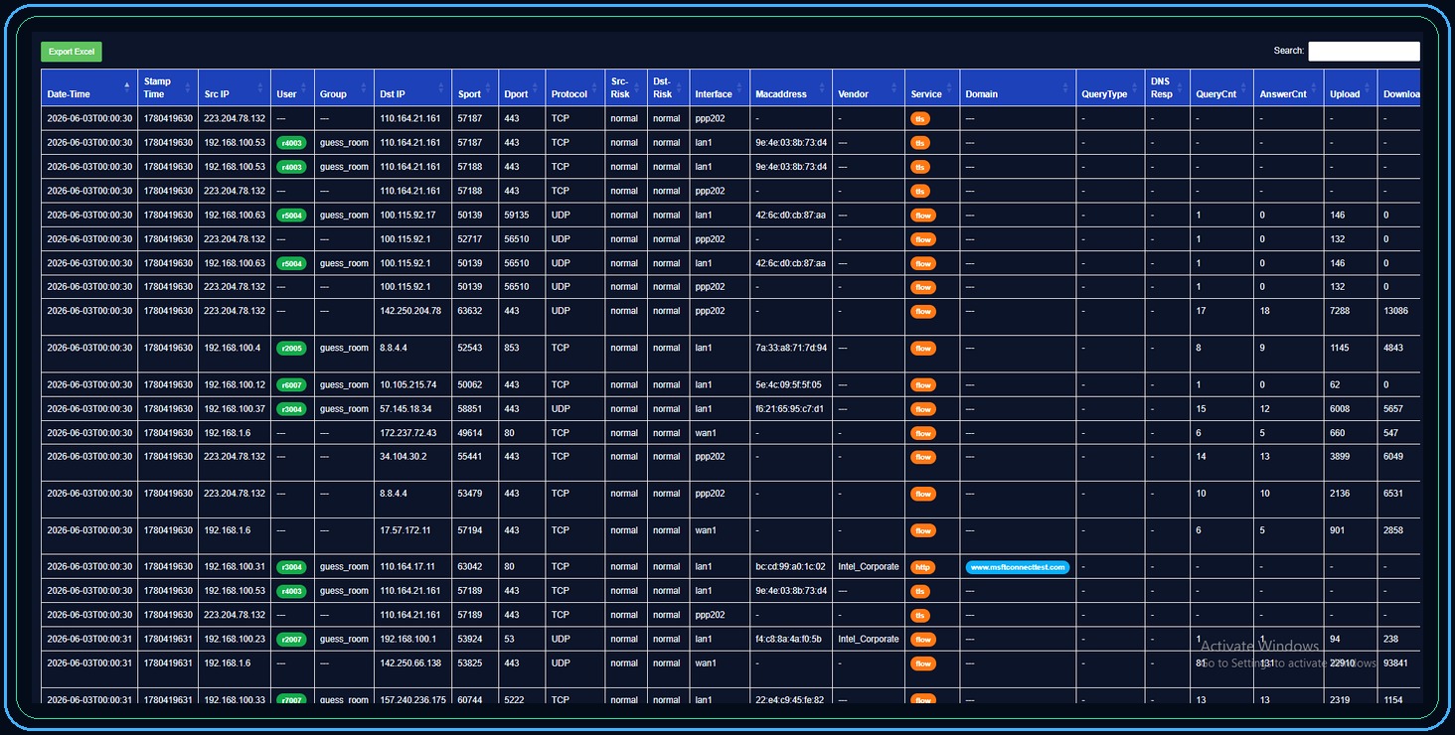Select MAC address f4:c8:8a:4a:f0:5b

click(x=789, y=639)
